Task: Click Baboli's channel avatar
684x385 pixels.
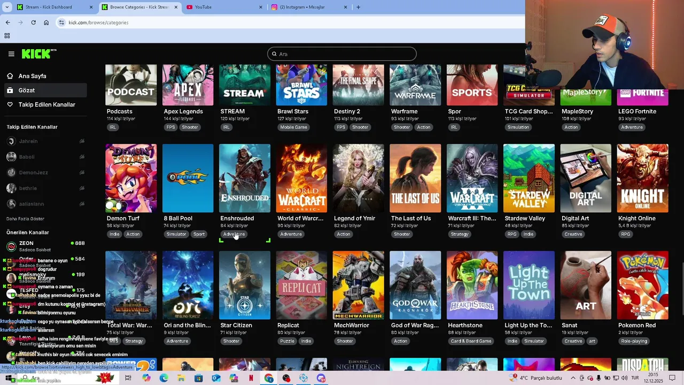Action: 11,157
